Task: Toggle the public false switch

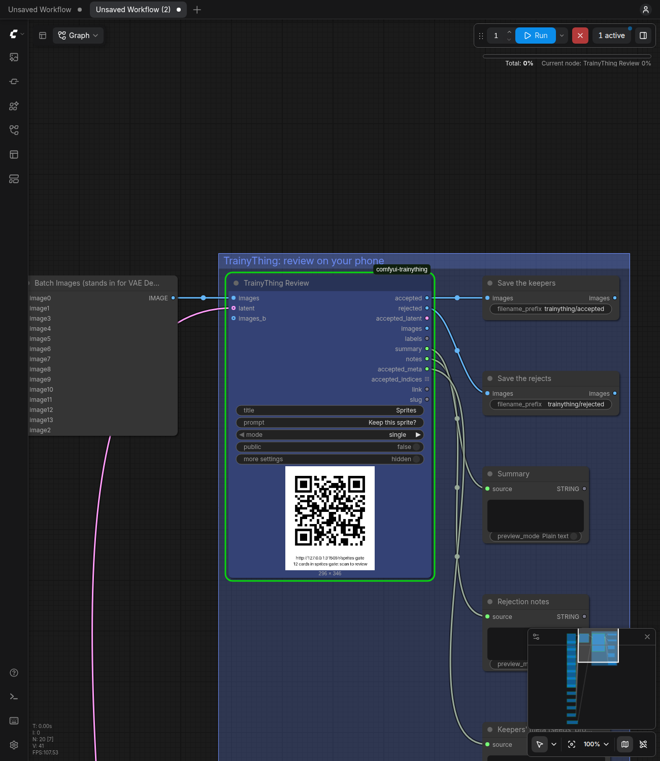Action: pos(417,447)
